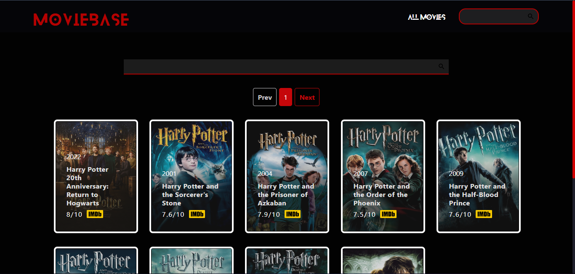
Task: Open the All Movies menu item
Action: point(426,17)
